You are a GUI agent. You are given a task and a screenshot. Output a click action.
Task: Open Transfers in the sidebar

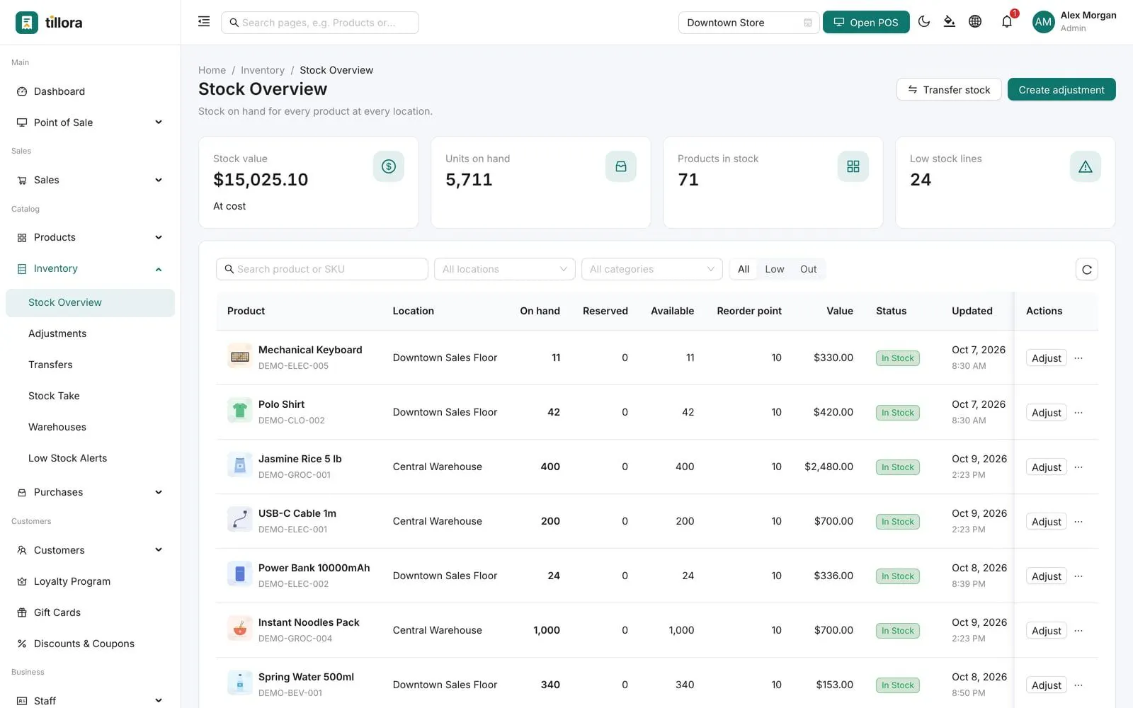click(x=90, y=365)
